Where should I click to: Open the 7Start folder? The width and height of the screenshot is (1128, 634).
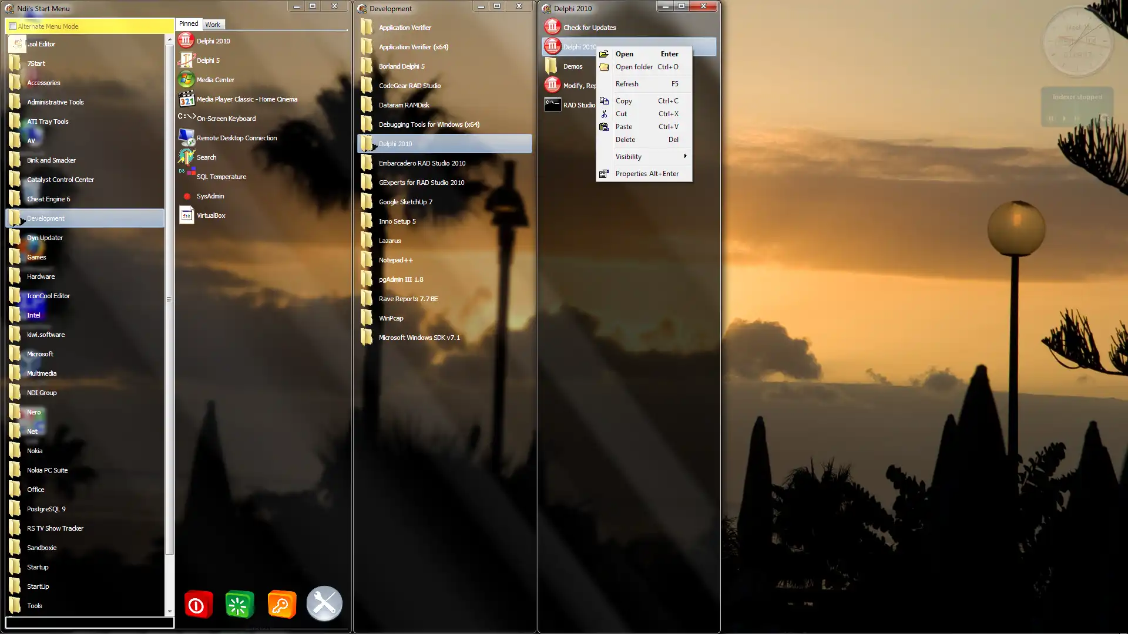click(85, 63)
